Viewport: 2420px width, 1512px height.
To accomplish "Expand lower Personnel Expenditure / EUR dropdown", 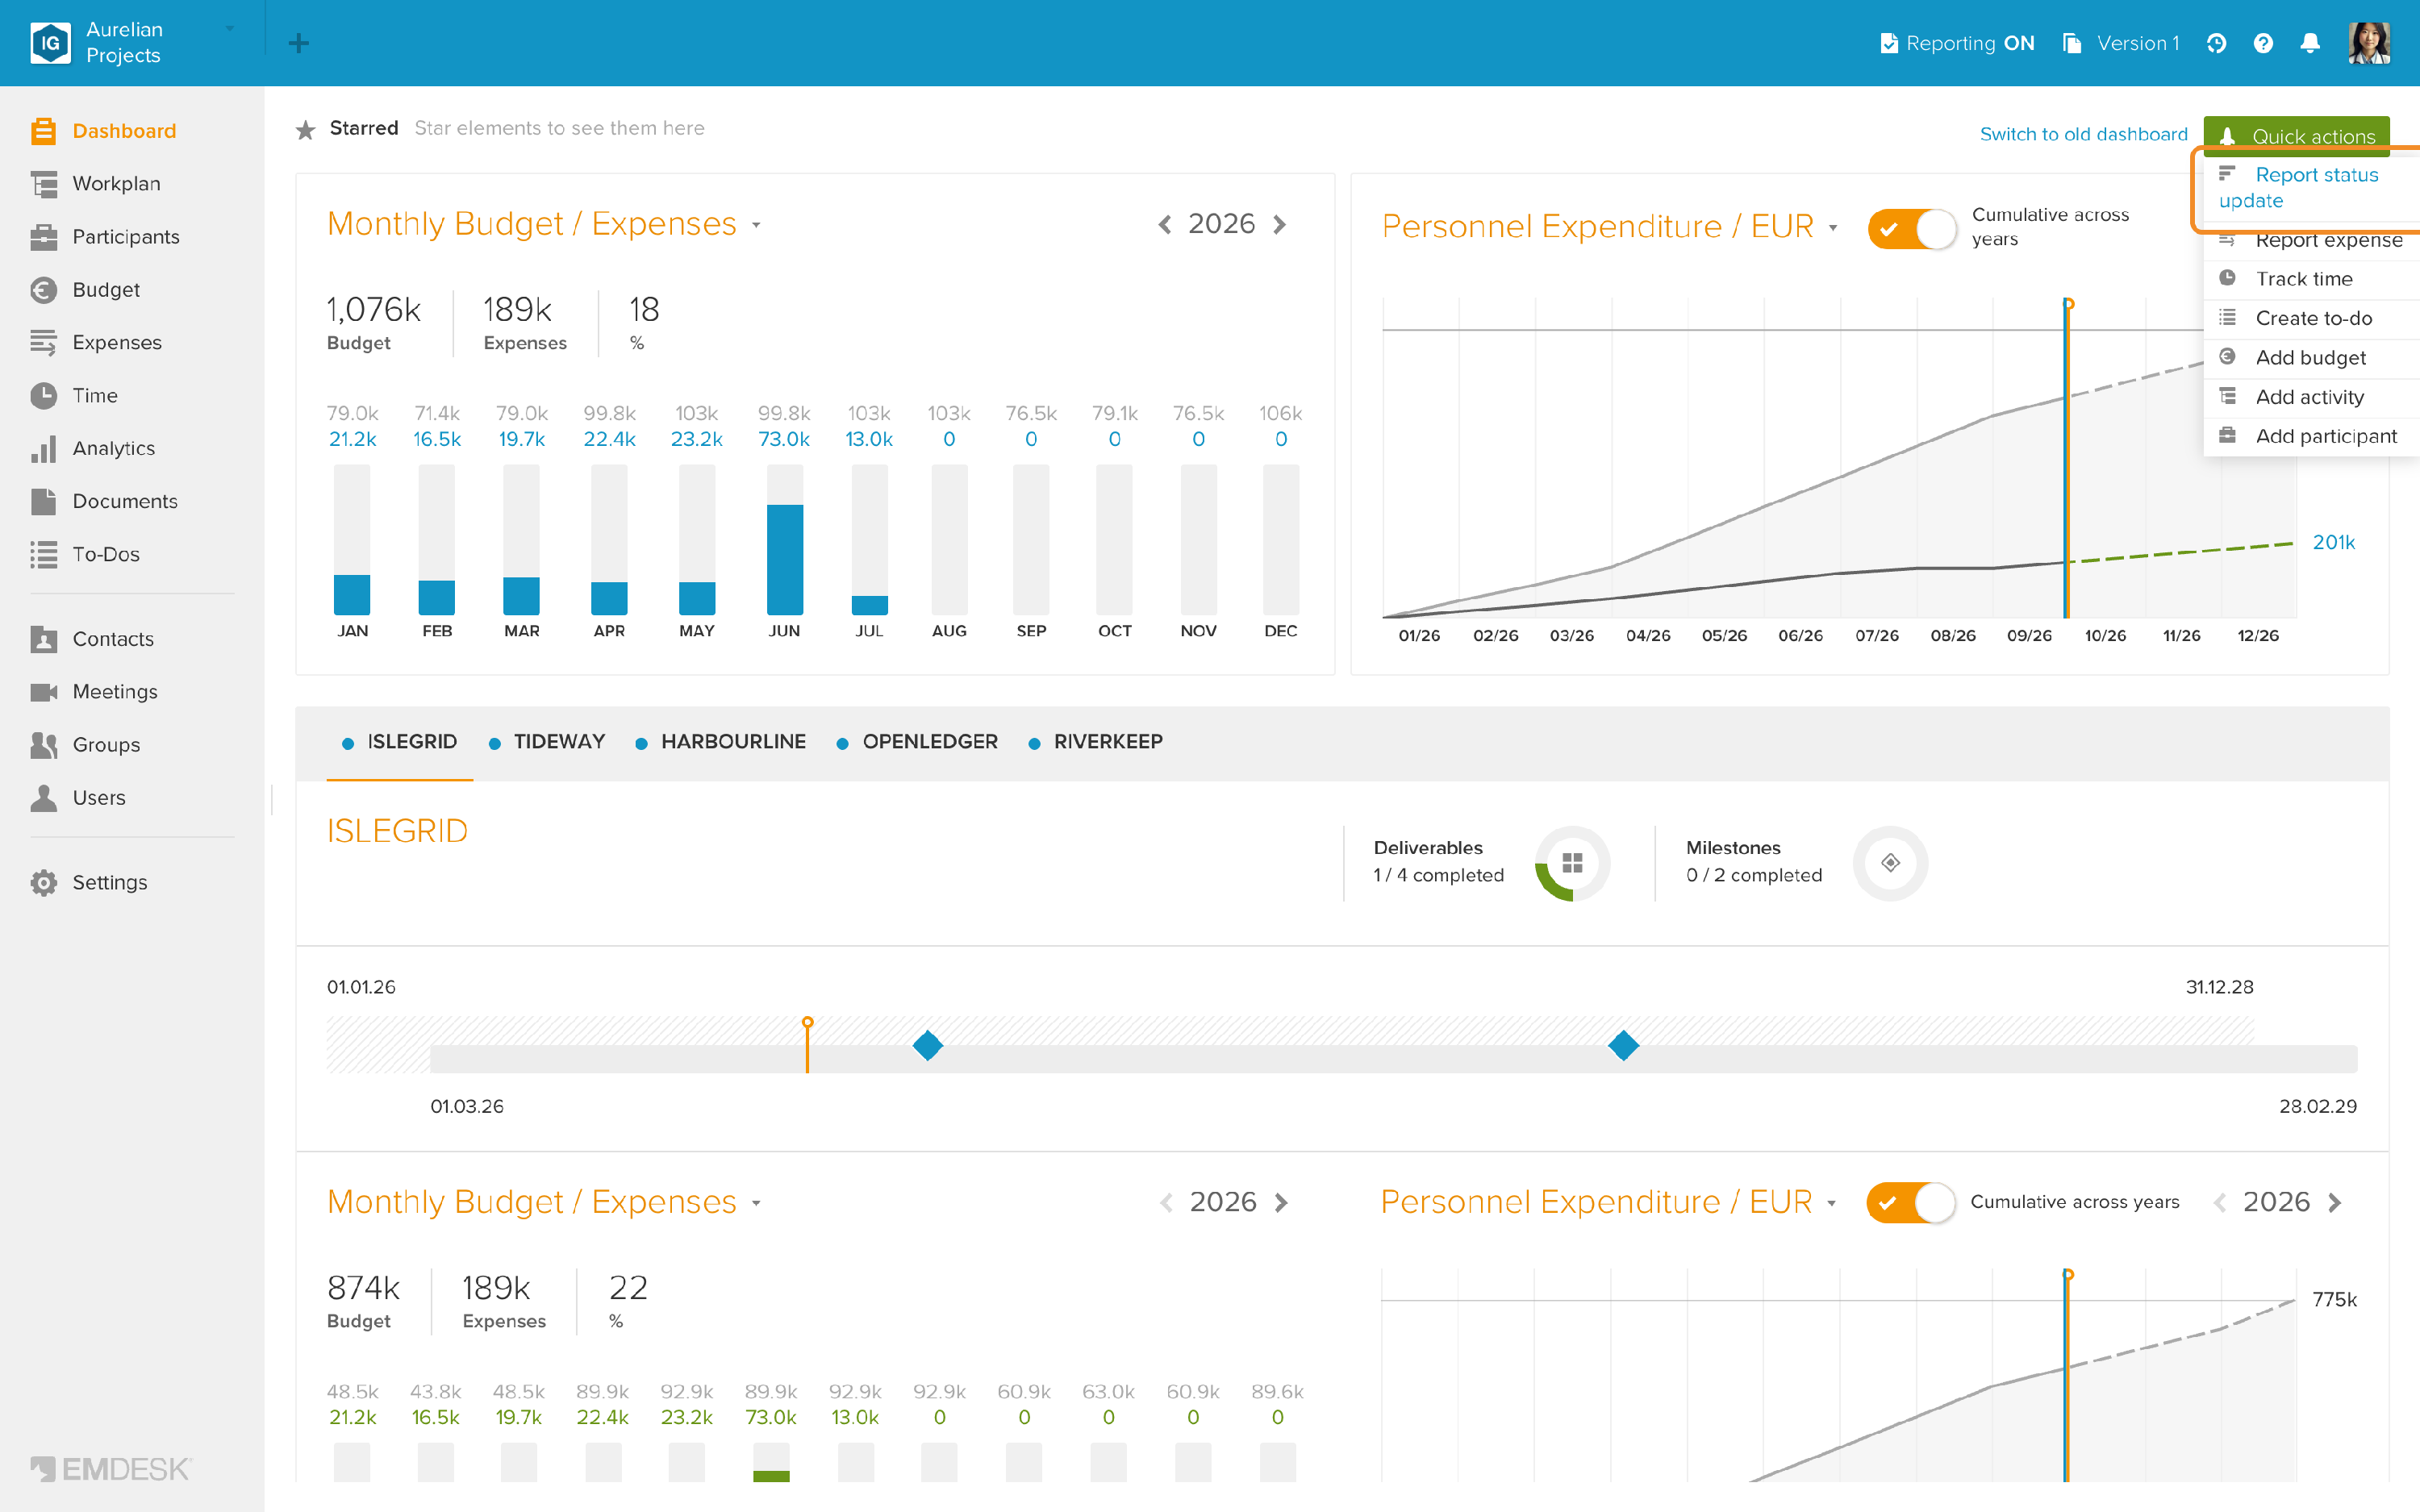I will point(1831,1204).
